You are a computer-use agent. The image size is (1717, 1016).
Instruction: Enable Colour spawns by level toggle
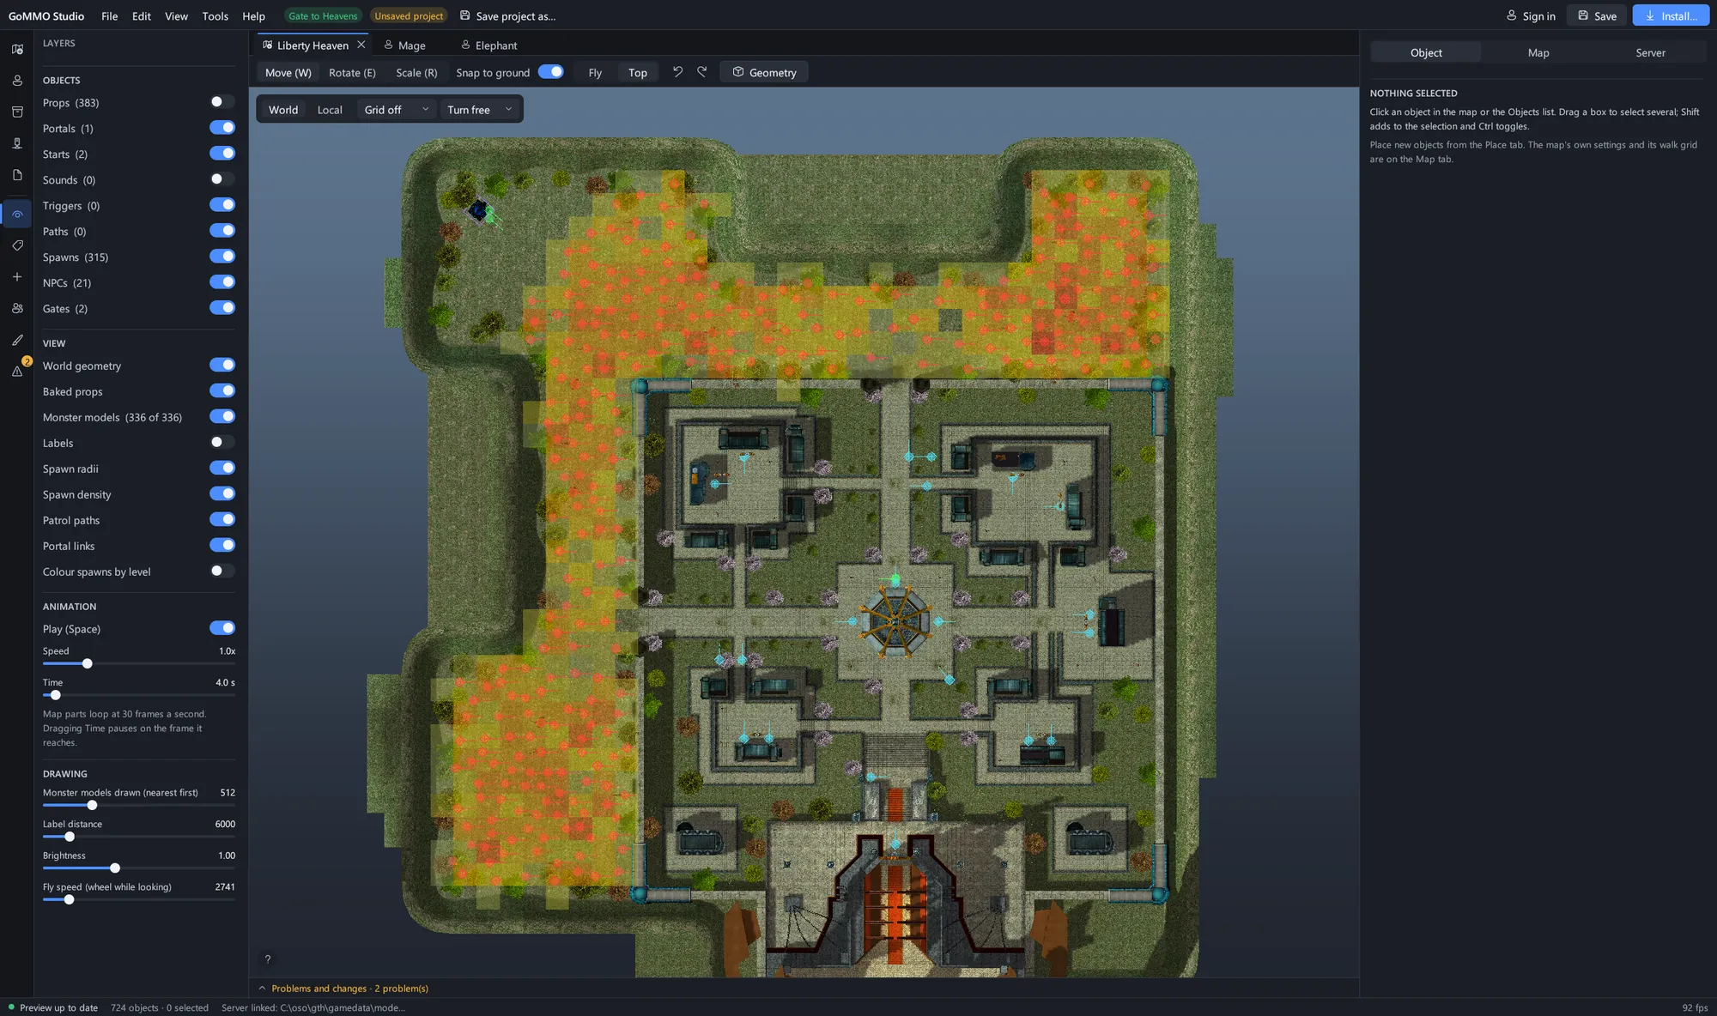[x=222, y=571]
